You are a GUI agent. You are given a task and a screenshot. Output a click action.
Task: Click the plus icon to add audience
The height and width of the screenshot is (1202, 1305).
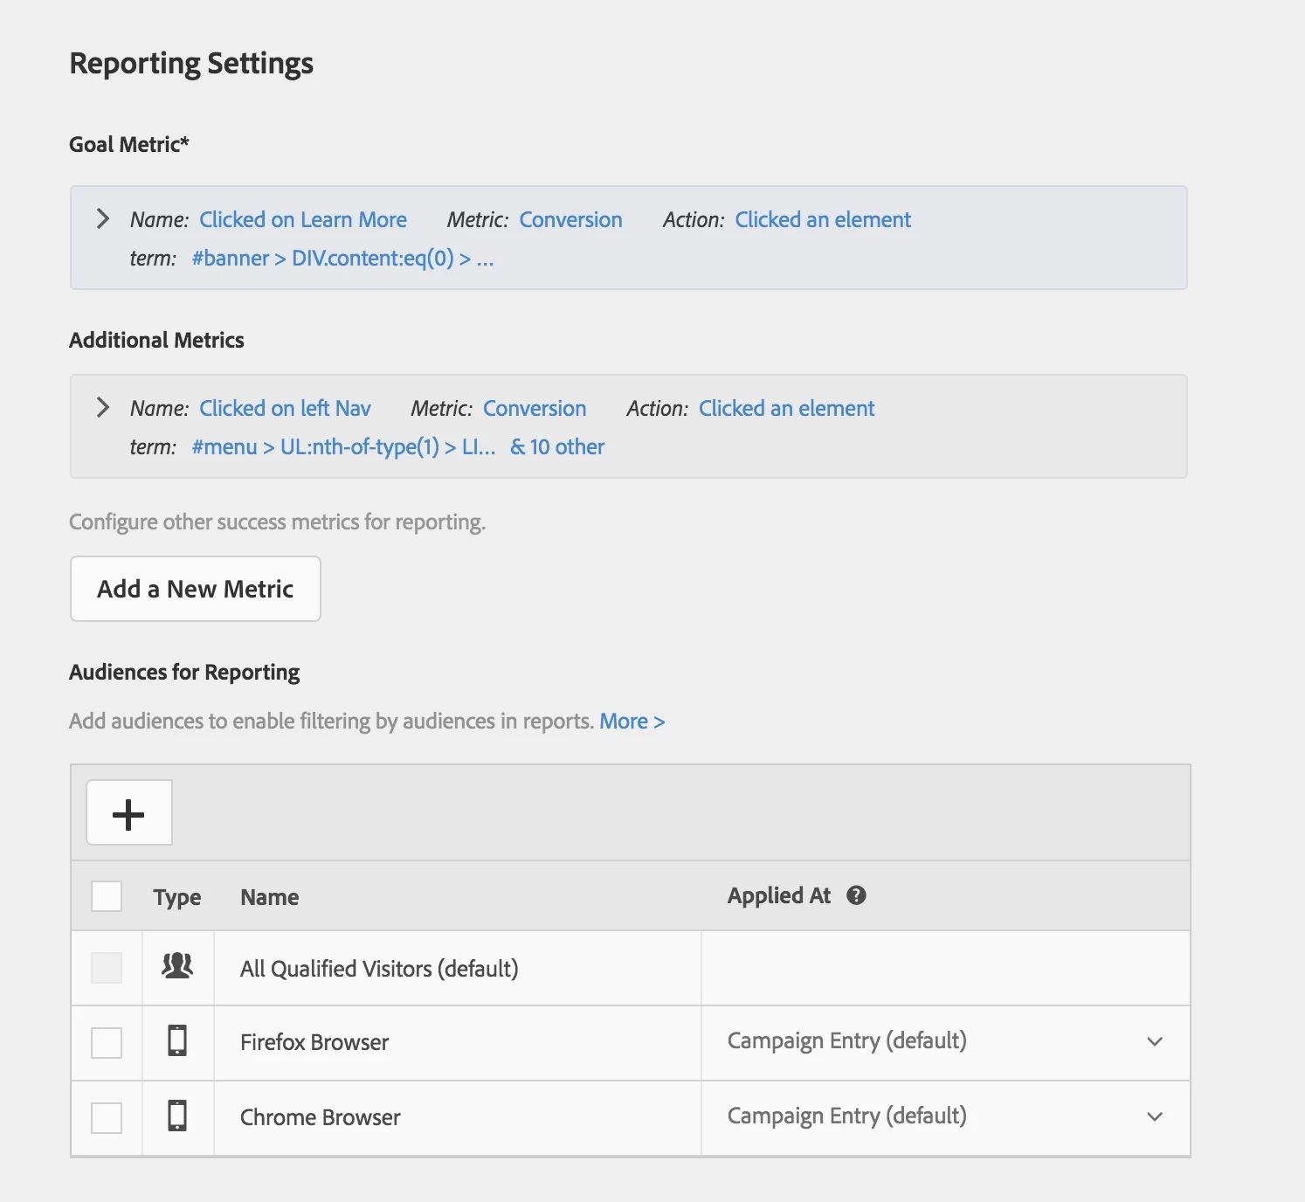128,813
